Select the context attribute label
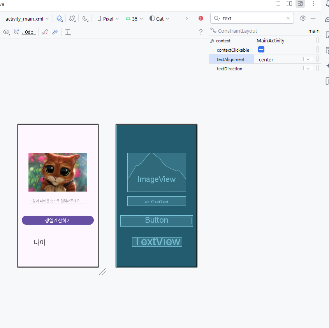 (x=223, y=41)
